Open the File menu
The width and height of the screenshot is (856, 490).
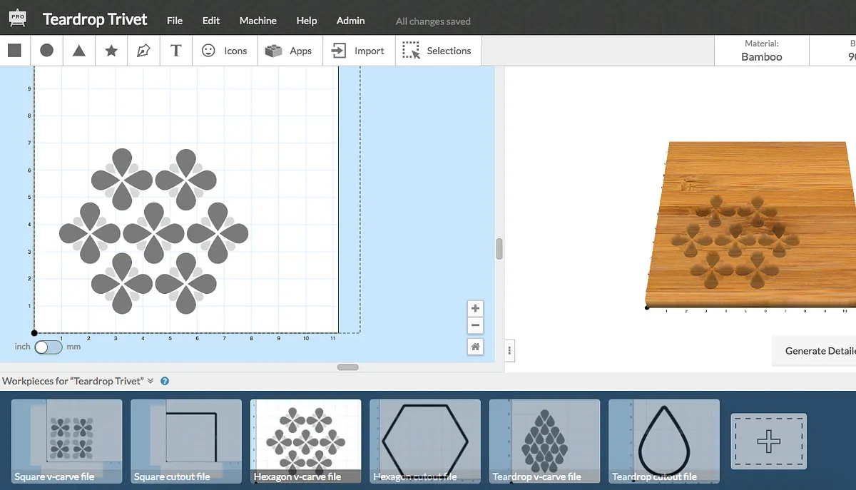click(x=175, y=21)
